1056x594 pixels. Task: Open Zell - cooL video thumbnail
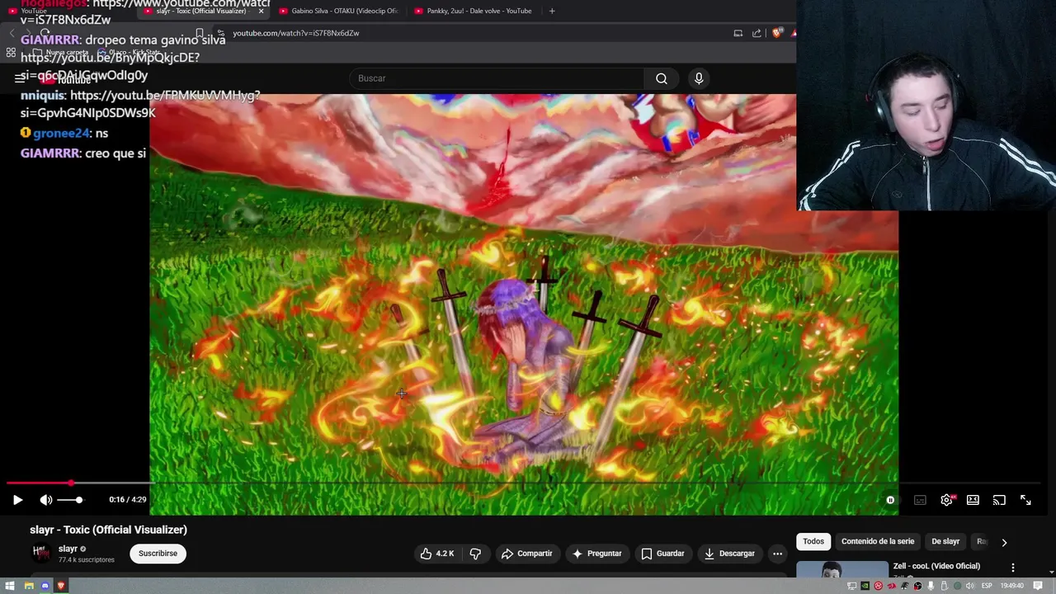point(842,570)
